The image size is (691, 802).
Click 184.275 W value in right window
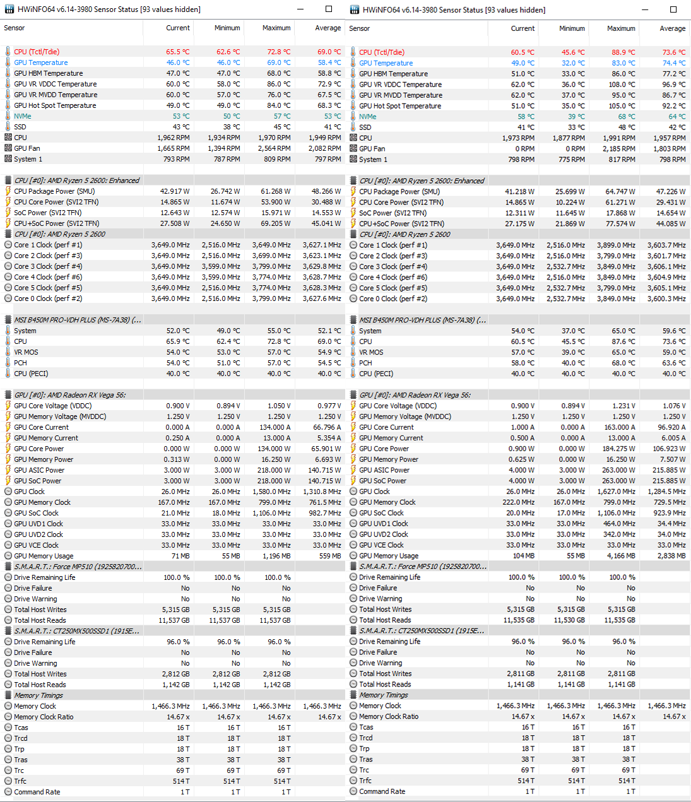coord(618,449)
